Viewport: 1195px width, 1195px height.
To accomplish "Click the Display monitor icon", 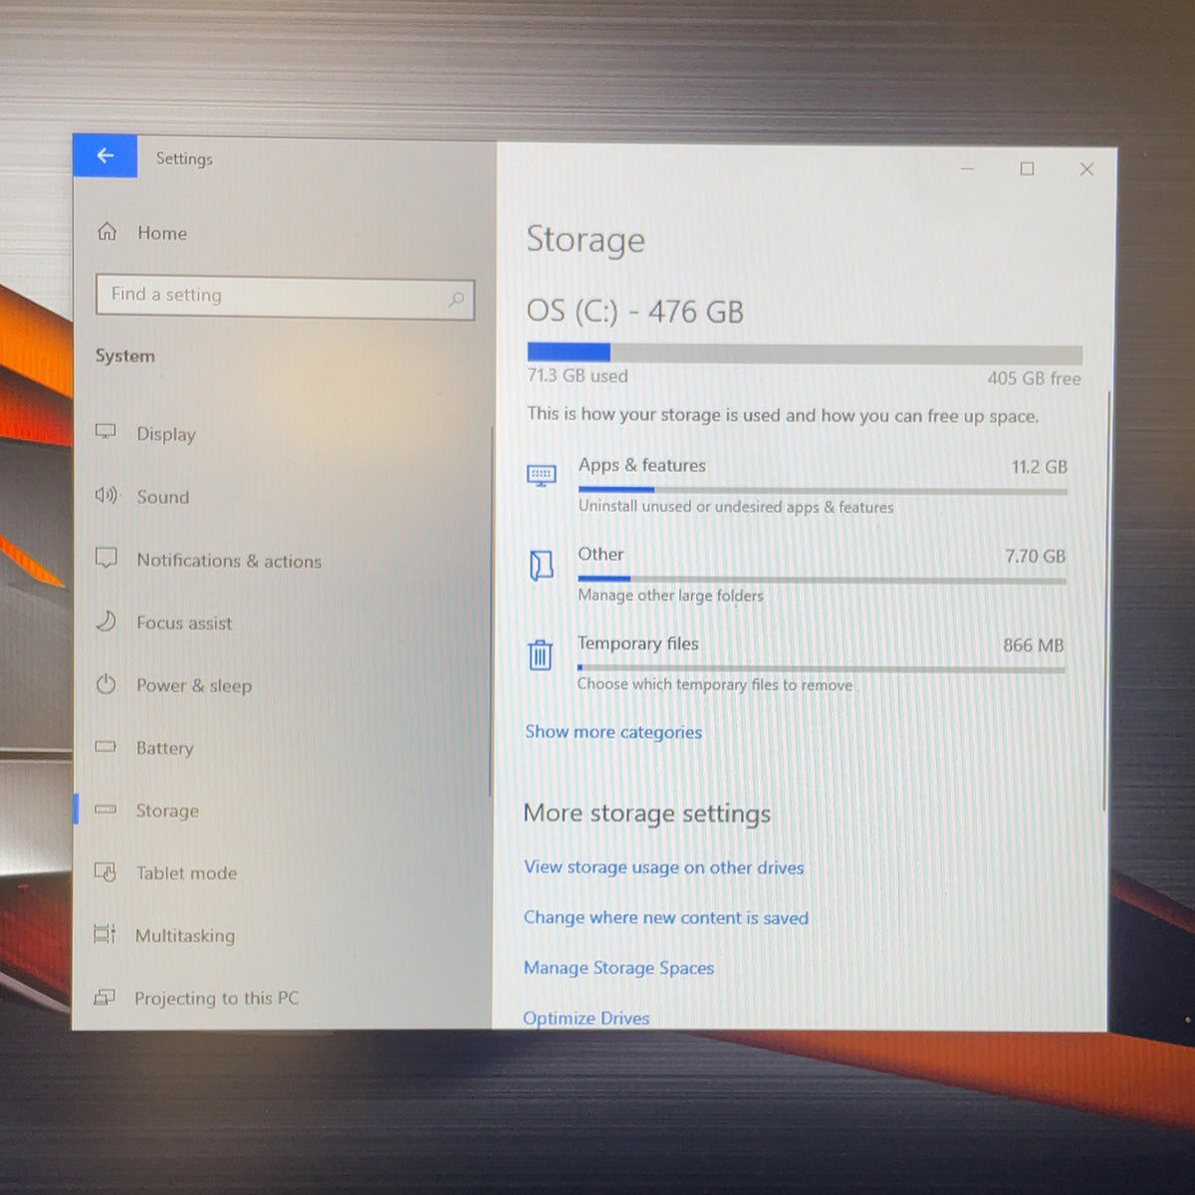I will tap(106, 432).
